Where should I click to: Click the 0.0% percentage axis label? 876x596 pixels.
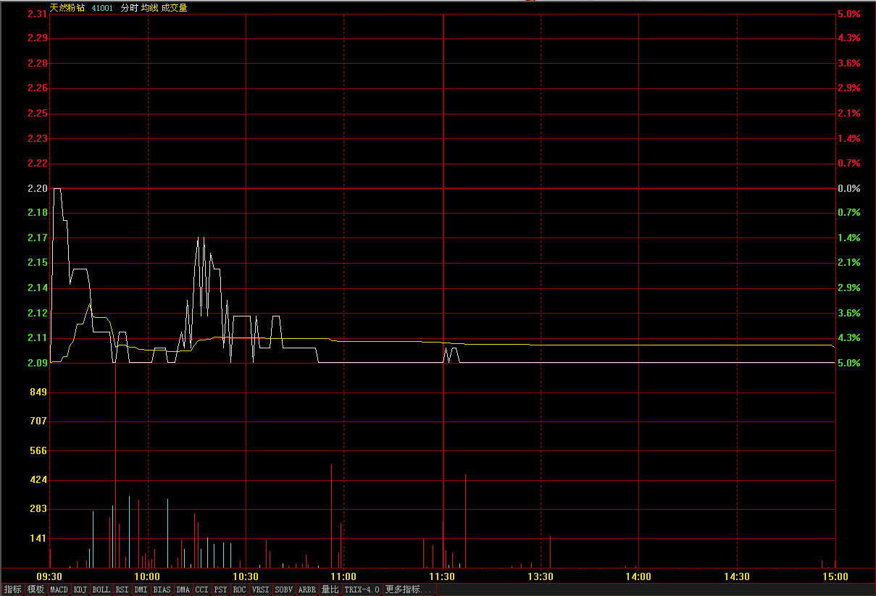(x=849, y=188)
